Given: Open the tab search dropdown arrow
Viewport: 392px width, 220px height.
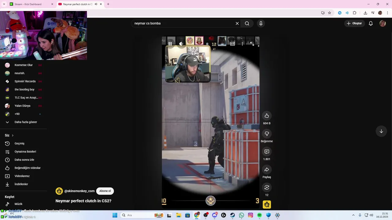Looking at the screenshot, I should tap(4, 4).
